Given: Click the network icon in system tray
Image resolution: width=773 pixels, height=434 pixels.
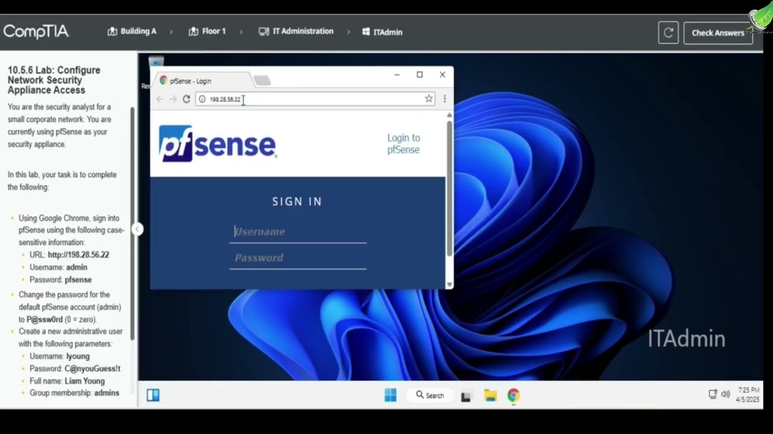Looking at the screenshot, I should [713, 394].
